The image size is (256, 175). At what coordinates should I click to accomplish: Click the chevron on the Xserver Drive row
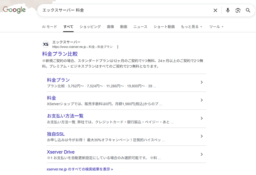pyautogui.click(x=202, y=154)
